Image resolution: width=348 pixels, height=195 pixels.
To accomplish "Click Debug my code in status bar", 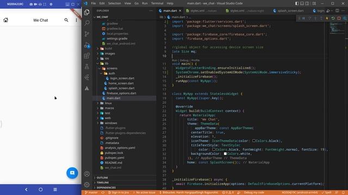I will [x=254, y=193].
